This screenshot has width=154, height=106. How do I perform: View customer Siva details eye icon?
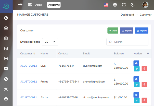click(136, 63)
